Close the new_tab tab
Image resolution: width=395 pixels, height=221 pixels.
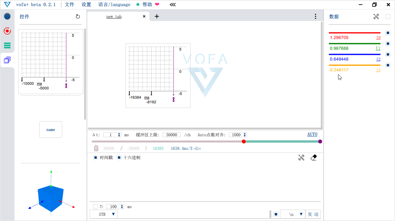(144, 16)
